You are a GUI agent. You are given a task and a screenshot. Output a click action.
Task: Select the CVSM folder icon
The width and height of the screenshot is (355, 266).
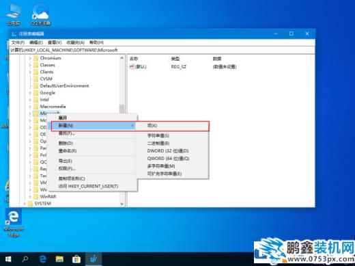pos(35,79)
